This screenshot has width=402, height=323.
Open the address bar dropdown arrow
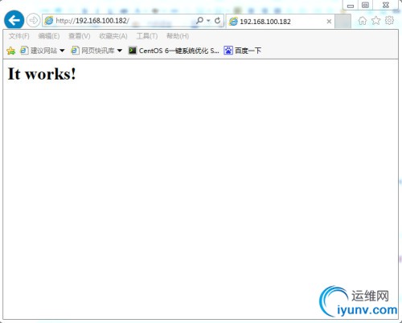coord(208,21)
